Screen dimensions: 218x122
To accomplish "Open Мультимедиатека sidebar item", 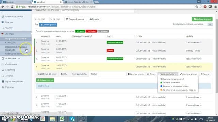I will (x=14, y=81).
